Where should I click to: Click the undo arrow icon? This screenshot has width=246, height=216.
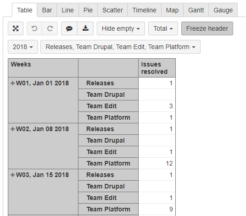(34, 28)
